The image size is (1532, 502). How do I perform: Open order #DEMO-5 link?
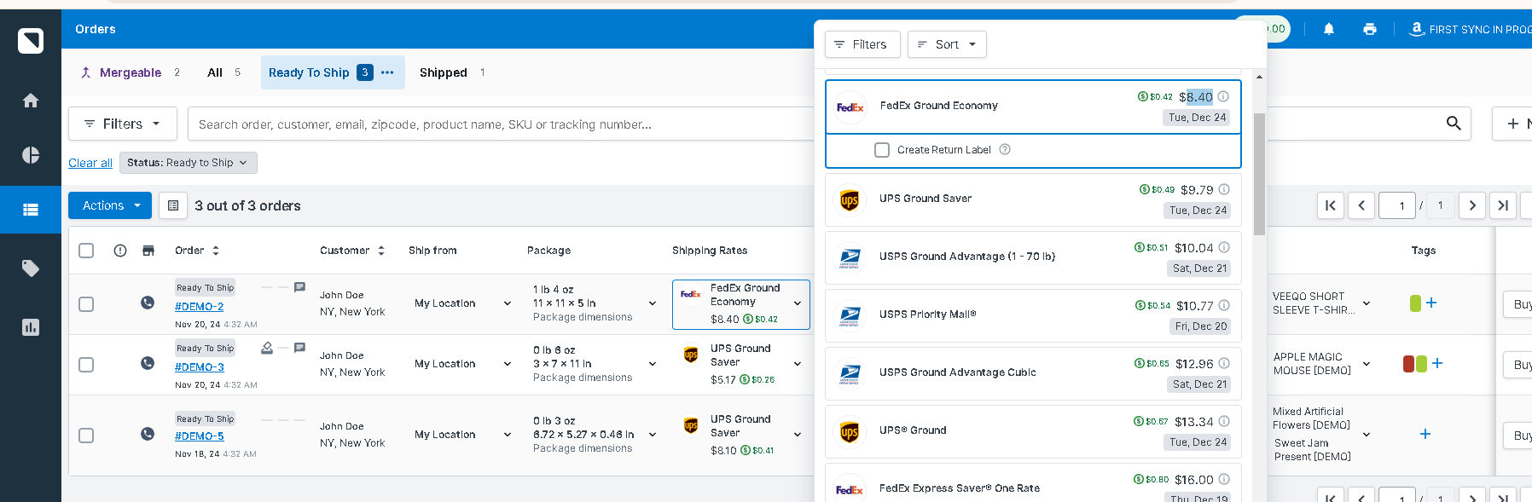click(200, 436)
